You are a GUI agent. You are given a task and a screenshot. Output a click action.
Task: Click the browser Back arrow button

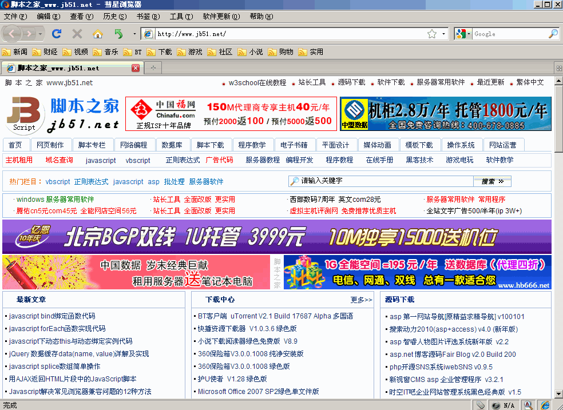click(x=11, y=34)
